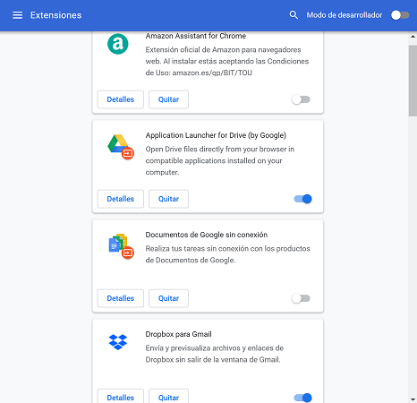417x403 pixels.
Task: Disable Application Launcher for Drive extension
Action: (x=302, y=199)
